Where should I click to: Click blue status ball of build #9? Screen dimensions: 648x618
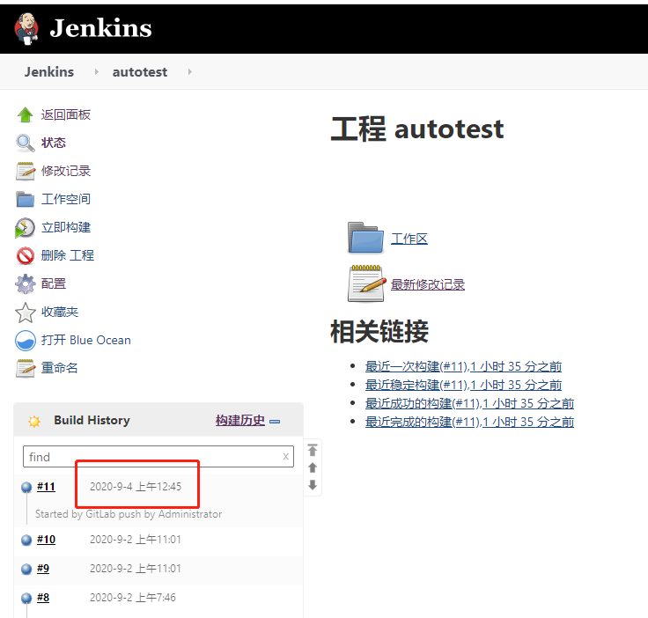point(26,570)
